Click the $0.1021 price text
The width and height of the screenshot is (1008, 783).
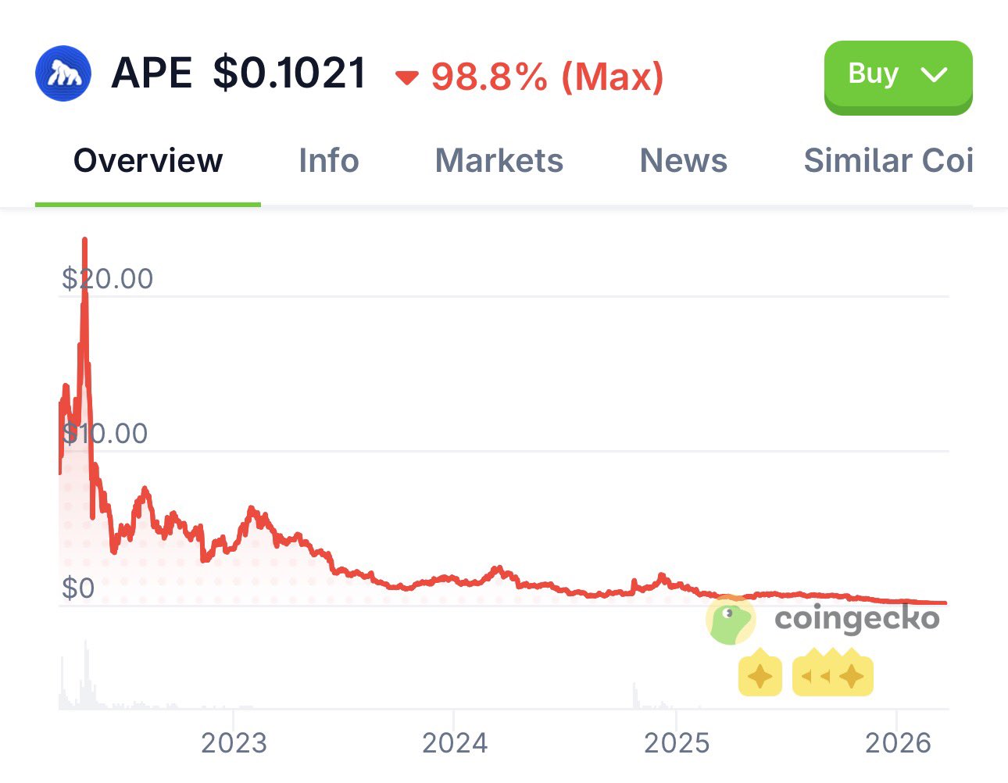coord(289,74)
